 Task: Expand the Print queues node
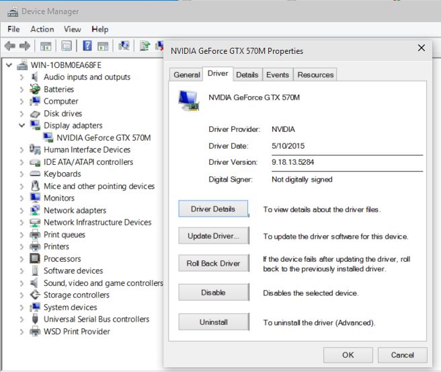coord(22,234)
